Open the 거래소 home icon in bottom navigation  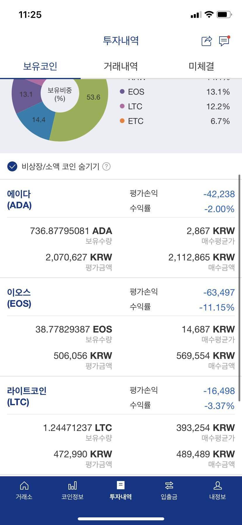tap(24, 491)
